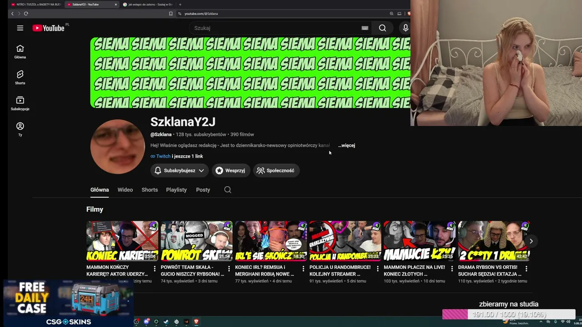Open the KONIEC IRL? REMSUA video title
Viewport: 582px width, 327px height.
pyautogui.click(x=265, y=271)
